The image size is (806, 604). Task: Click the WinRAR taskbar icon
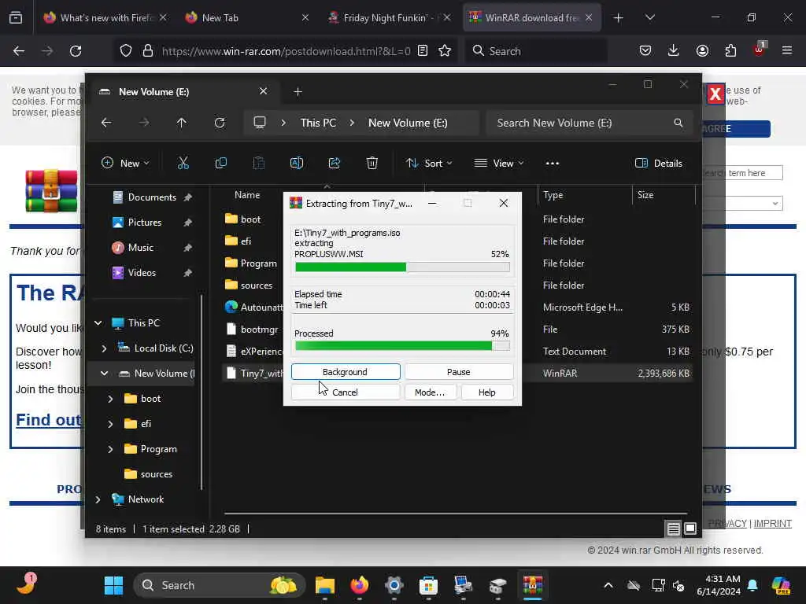click(x=533, y=585)
